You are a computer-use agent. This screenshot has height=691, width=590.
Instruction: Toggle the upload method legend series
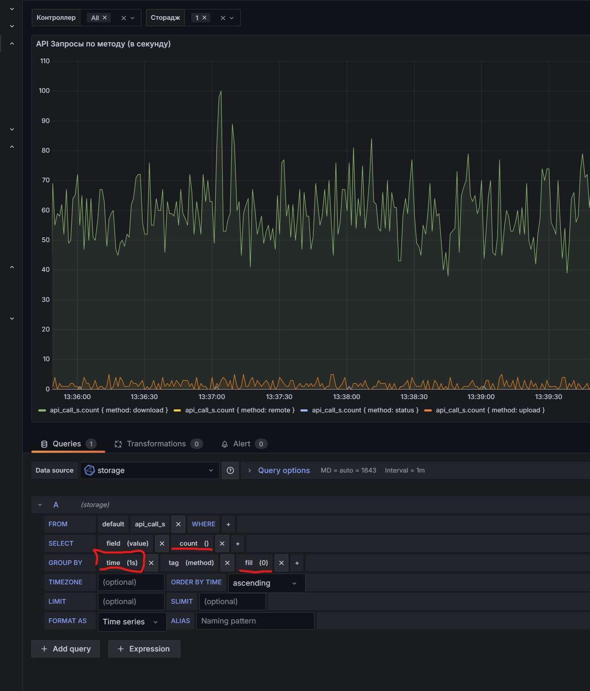[490, 410]
